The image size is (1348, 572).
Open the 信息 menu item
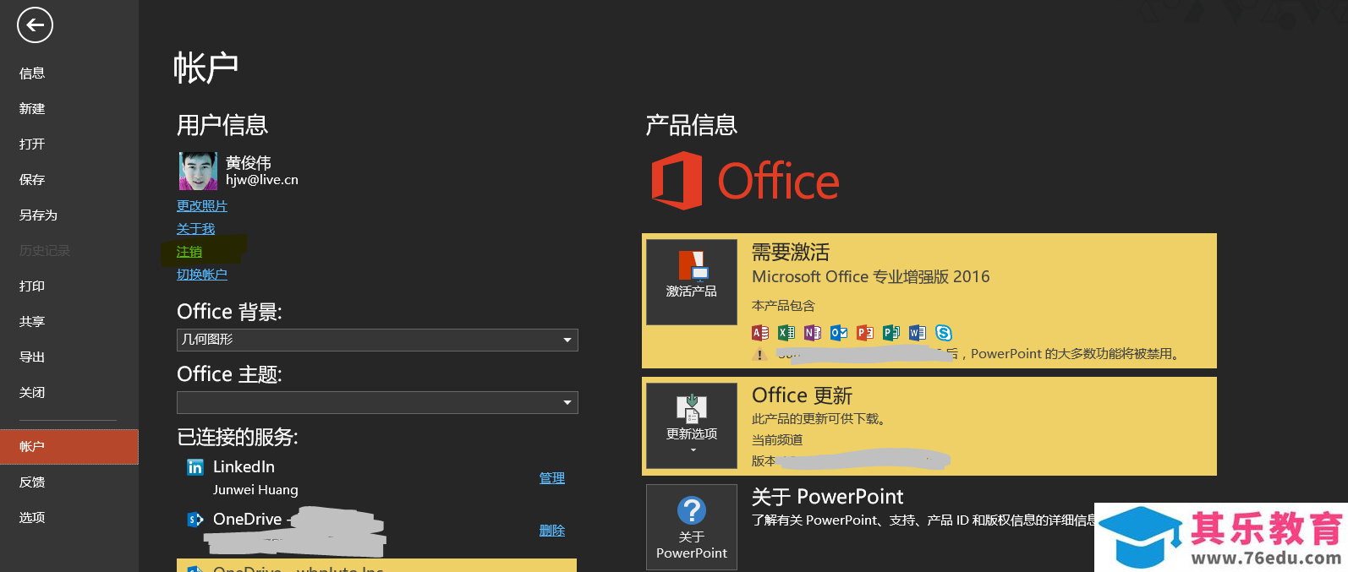69,74
